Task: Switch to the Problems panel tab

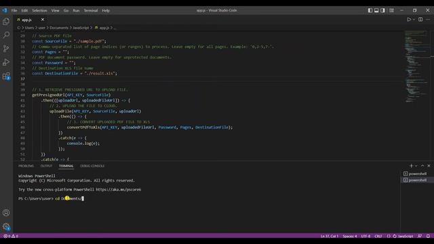Action: [26, 166]
